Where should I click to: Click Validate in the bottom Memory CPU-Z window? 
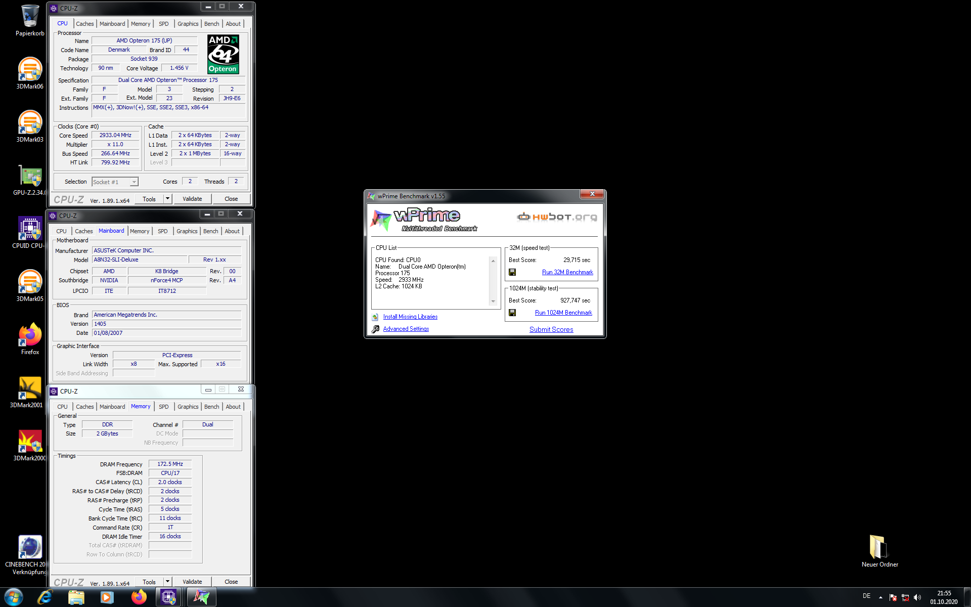point(192,582)
